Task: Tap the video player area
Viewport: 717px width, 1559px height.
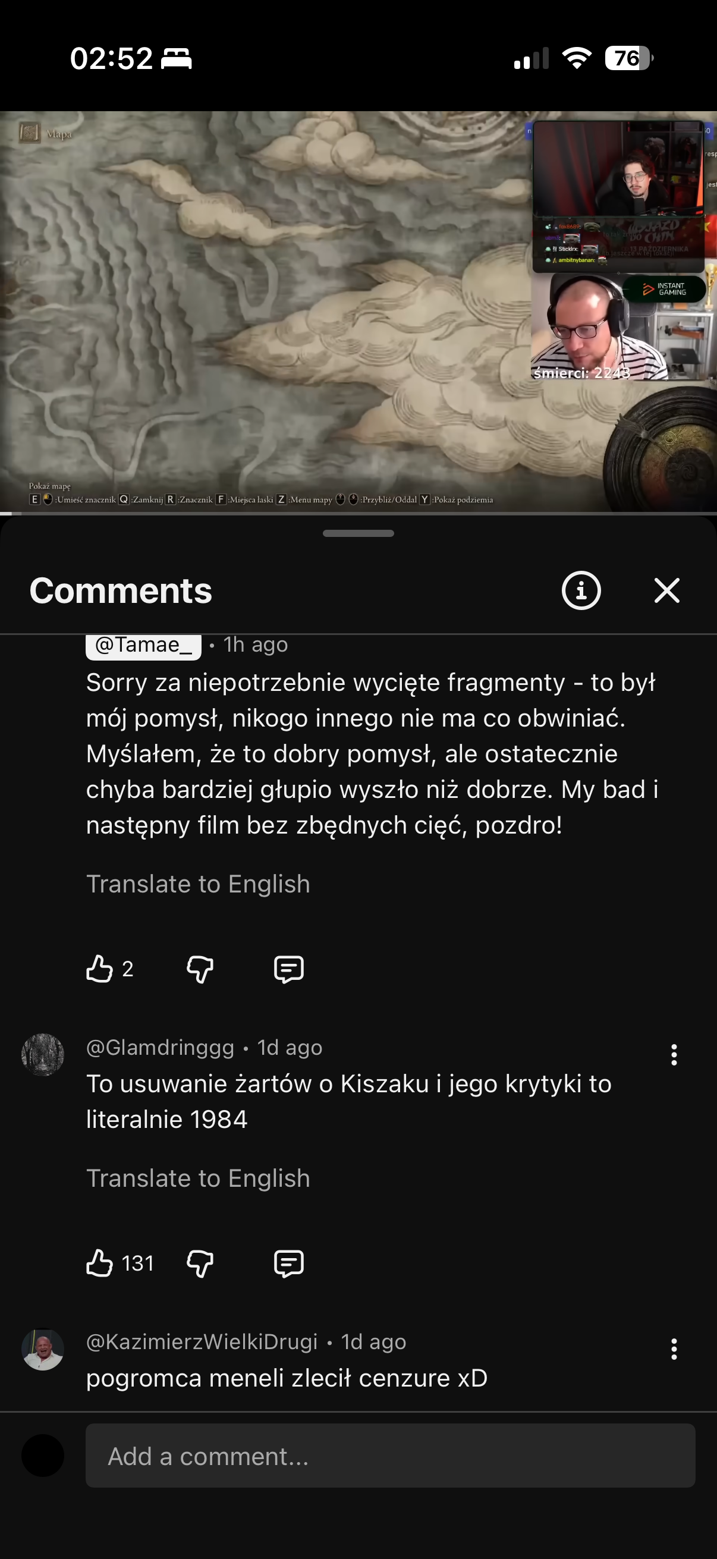Action: click(358, 311)
